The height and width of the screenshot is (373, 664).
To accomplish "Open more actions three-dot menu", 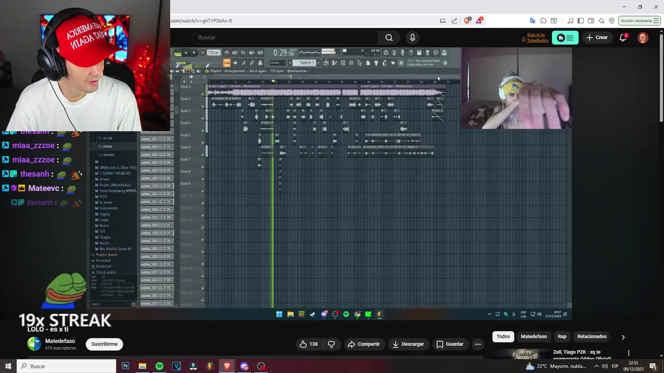I will 478,344.
